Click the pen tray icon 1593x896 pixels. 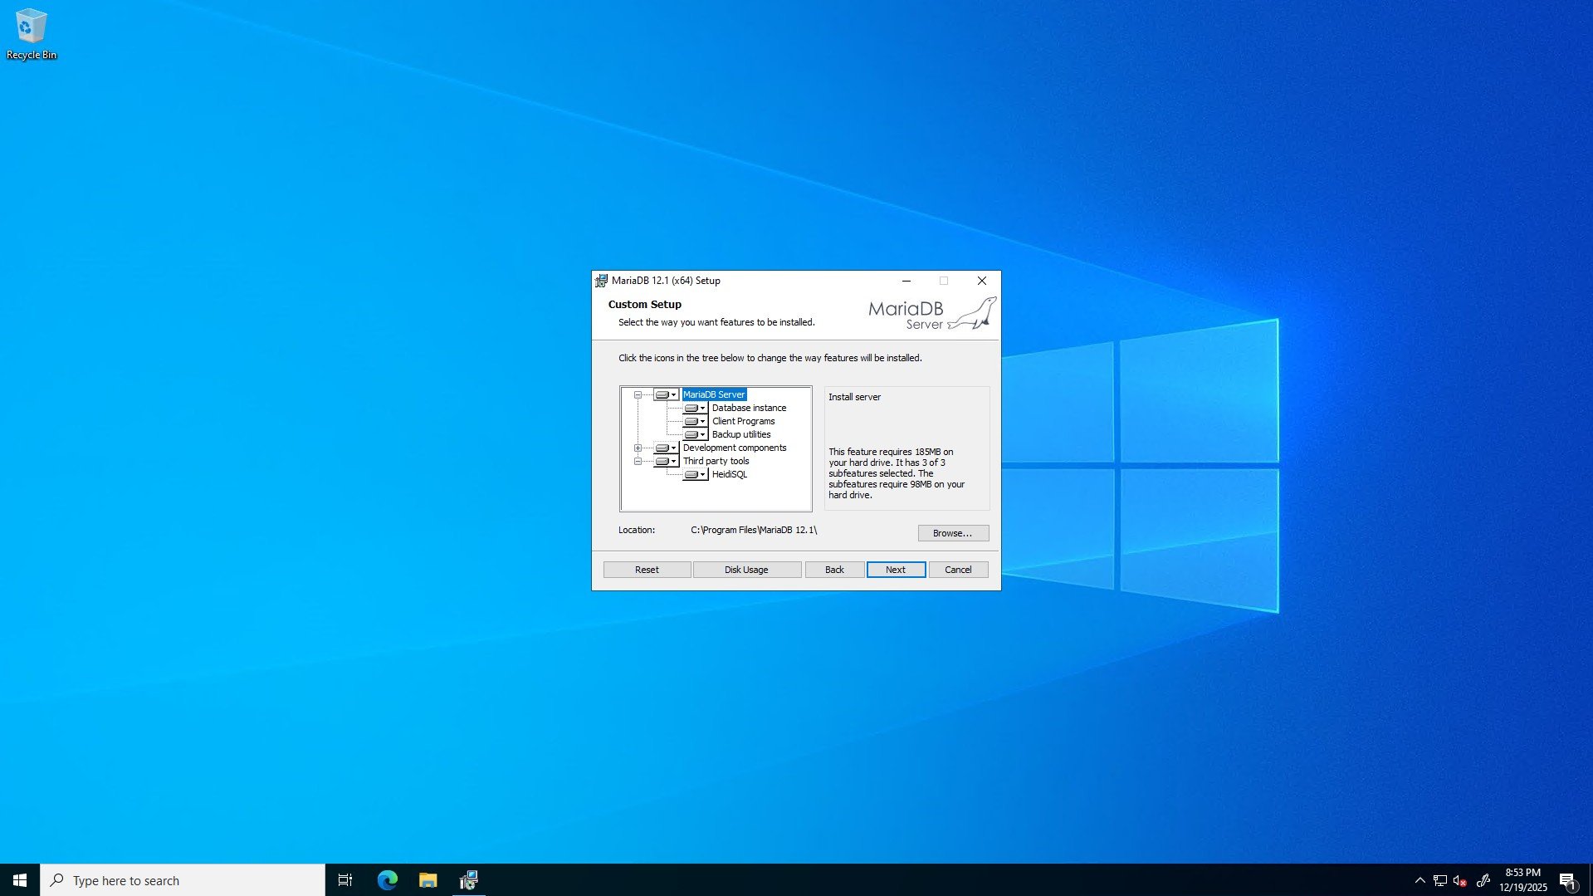pyautogui.click(x=1483, y=880)
